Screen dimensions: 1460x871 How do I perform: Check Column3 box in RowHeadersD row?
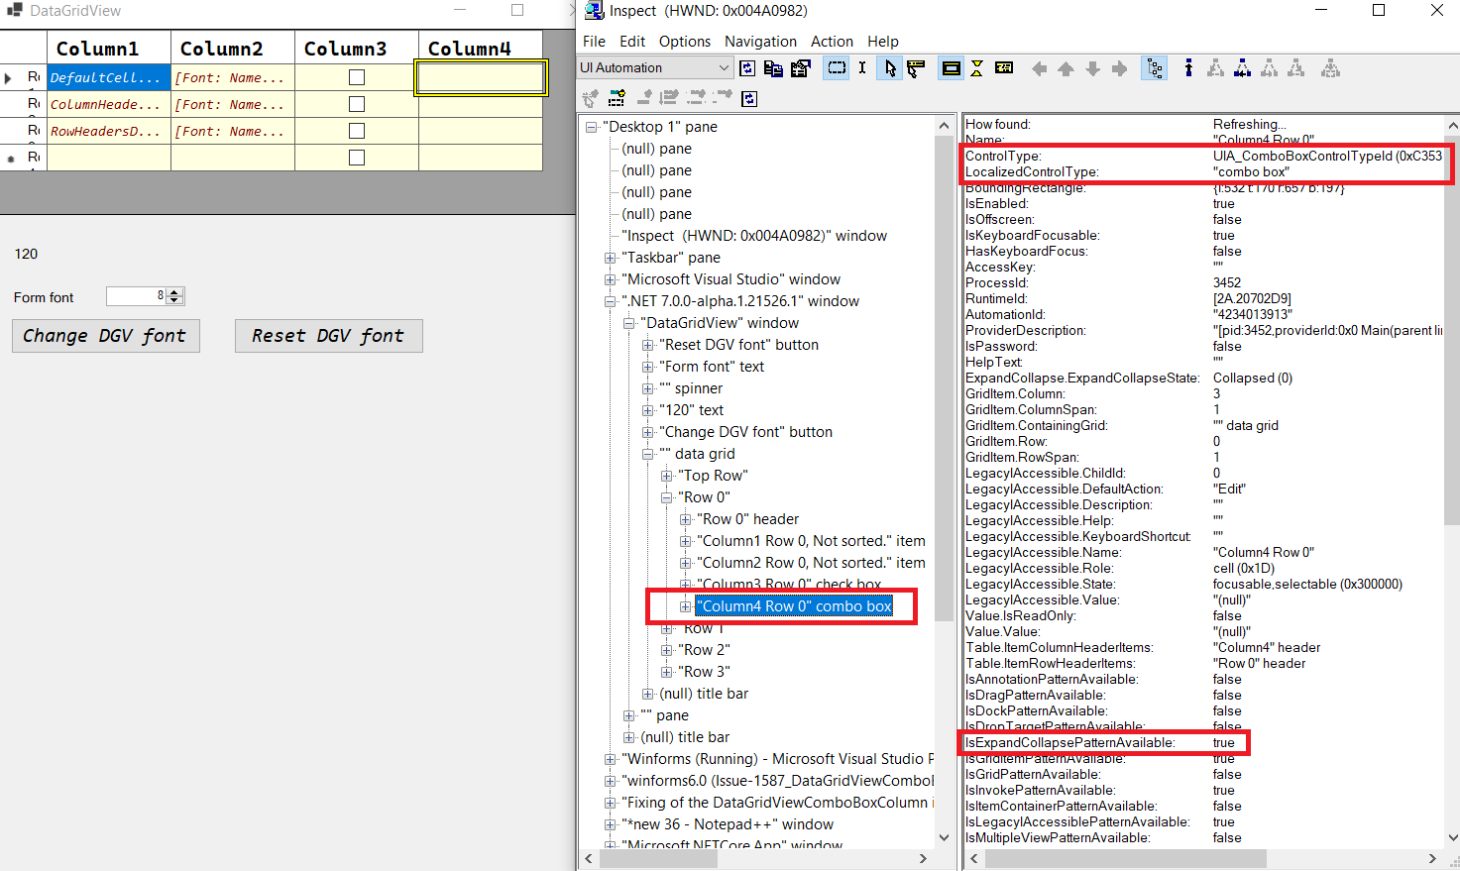[357, 131]
